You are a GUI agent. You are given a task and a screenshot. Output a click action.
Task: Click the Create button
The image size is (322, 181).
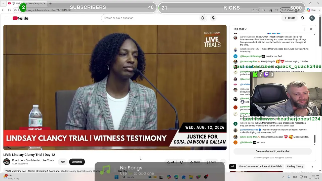tap(290, 18)
